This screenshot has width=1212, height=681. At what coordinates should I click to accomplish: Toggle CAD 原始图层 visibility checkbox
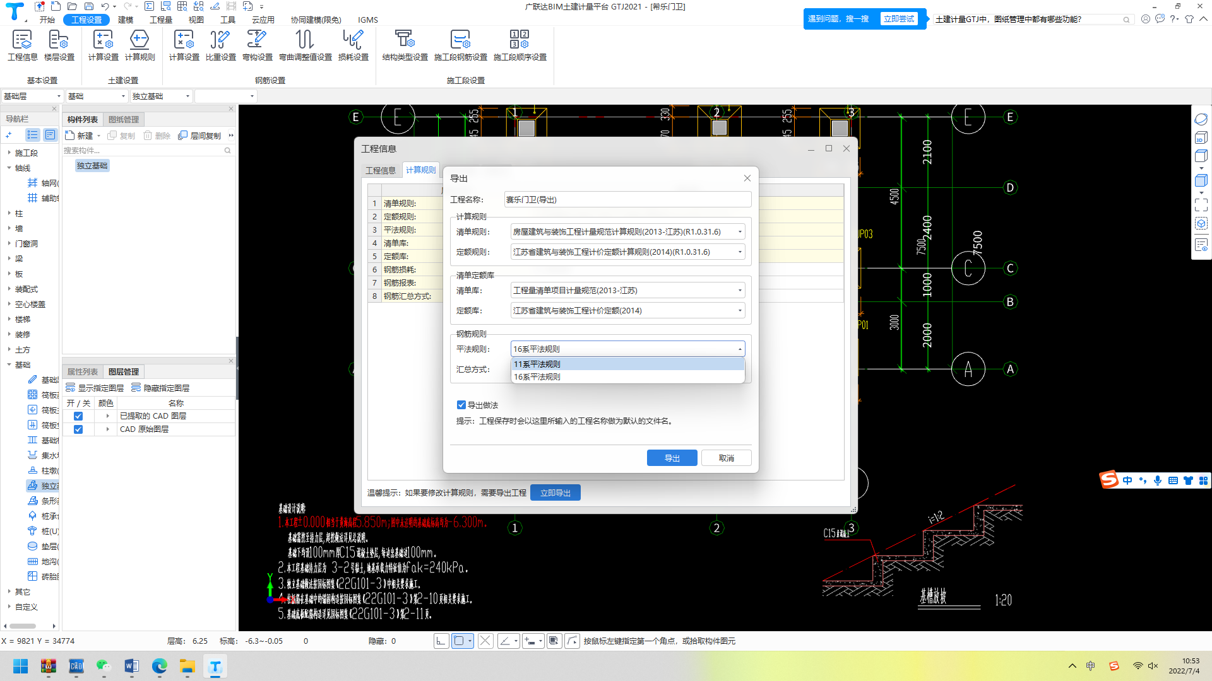click(78, 429)
